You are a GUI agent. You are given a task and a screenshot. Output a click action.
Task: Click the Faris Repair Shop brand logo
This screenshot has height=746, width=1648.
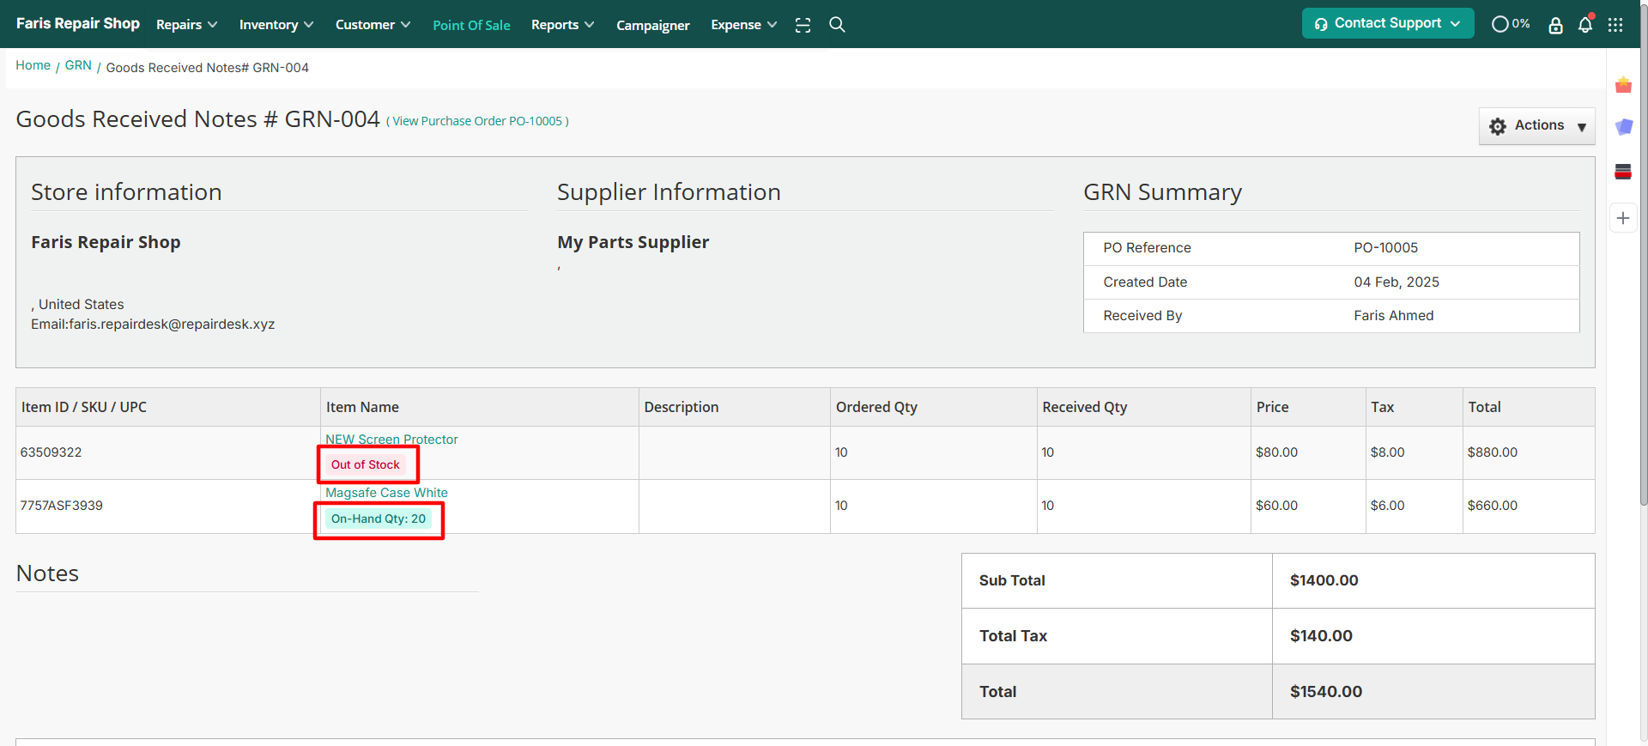coord(78,23)
